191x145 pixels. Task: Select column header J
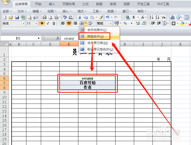(x=162, y=44)
